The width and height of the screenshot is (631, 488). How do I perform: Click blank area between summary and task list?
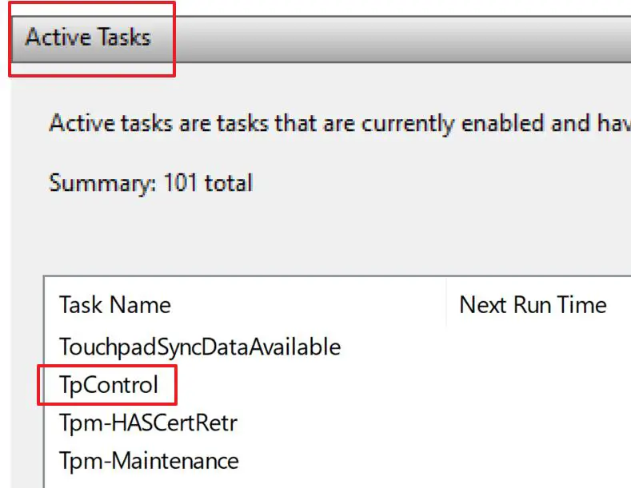click(320, 236)
